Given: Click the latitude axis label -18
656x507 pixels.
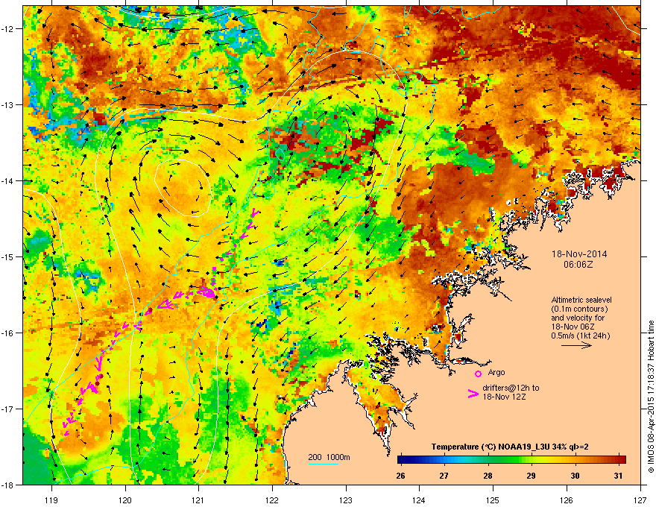Looking at the screenshot, I should (x=7, y=485).
